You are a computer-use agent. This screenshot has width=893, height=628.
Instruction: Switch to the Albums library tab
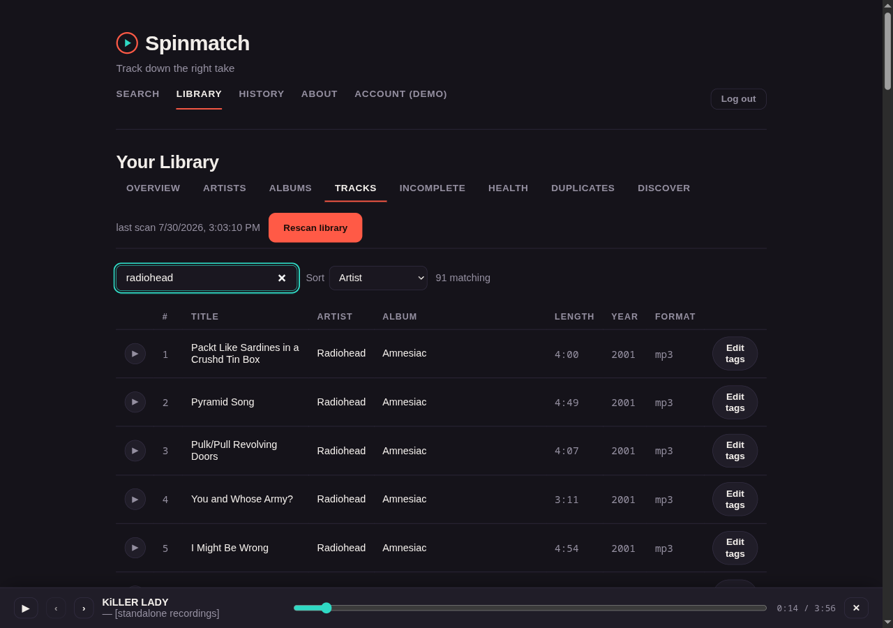290,188
